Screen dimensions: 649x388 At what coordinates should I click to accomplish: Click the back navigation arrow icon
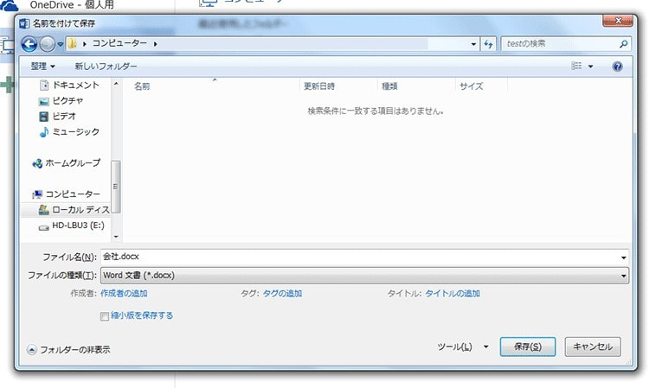pyautogui.click(x=29, y=43)
